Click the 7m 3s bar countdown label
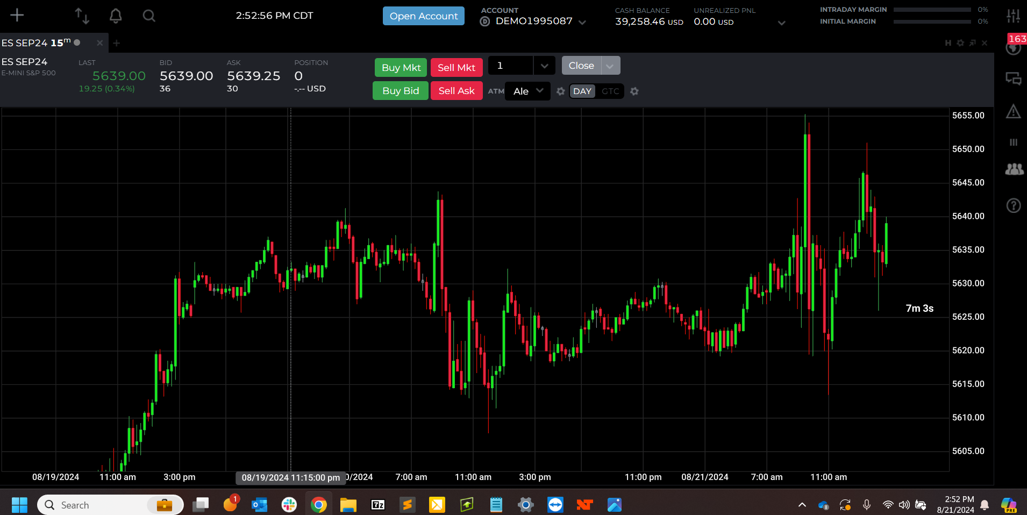Viewport: 1027px width, 515px height. click(x=919, y=309)
